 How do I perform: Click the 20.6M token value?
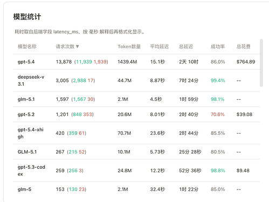pos(125,114)
